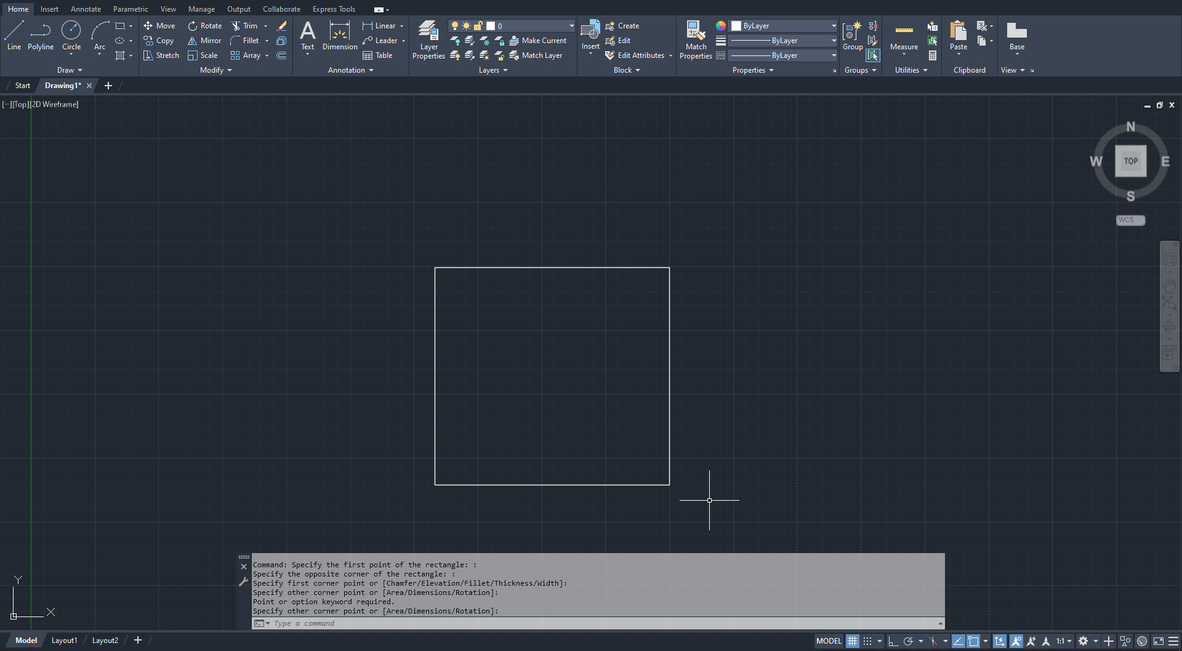
Task: Select the Dimension tool
Action: 340,35
